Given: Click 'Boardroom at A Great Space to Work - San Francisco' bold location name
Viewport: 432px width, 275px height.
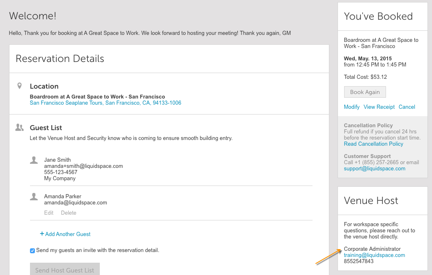Looking at the screenshot, I should pos(97,96).
